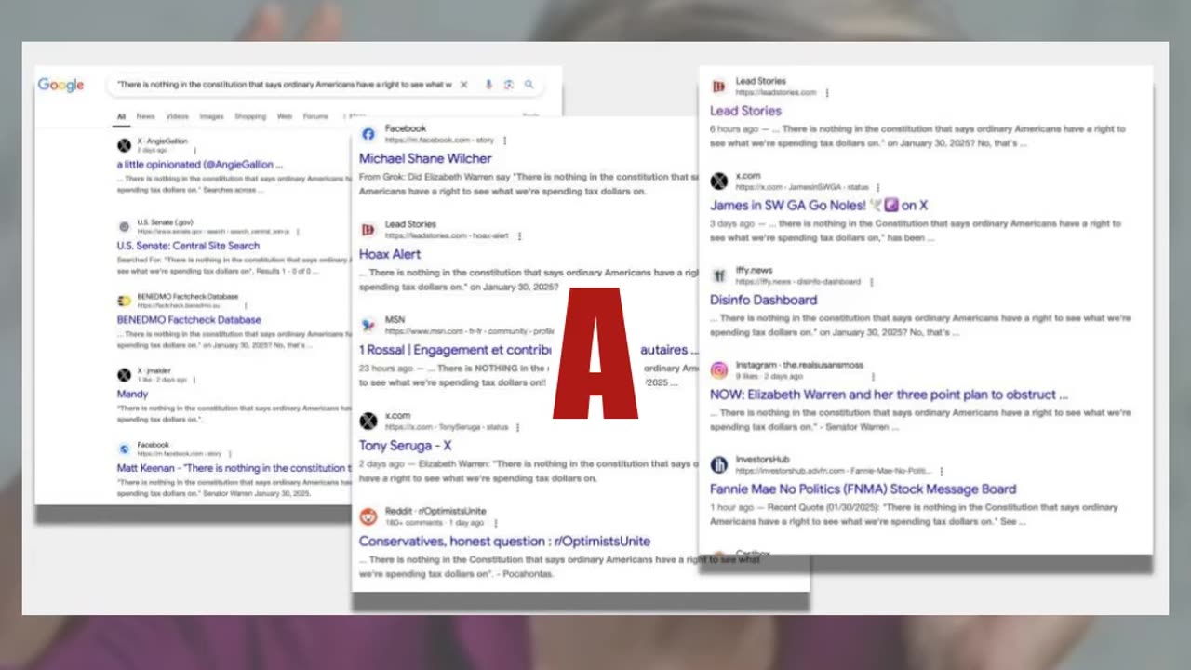Open the 'Hoax Alert' result link

click(x=390, y=254)
